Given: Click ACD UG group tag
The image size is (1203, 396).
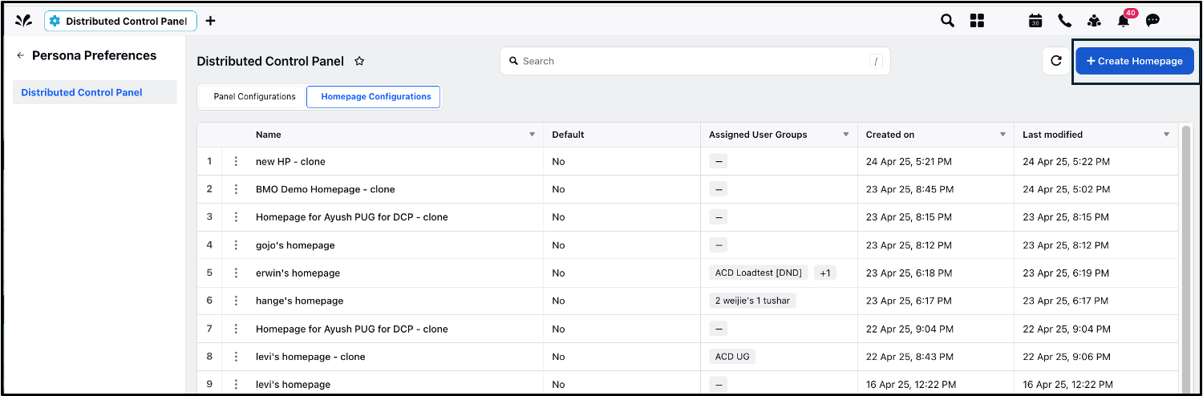Looking at the screenshot, I should click(x=732, y=357).
